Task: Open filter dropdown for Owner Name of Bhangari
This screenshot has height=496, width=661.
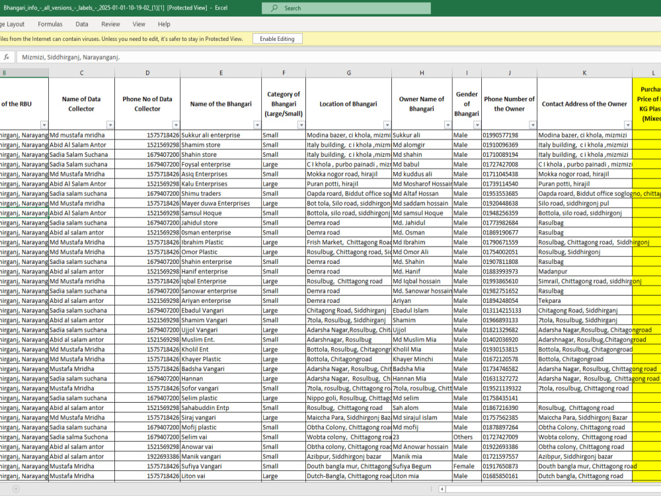Action: click(x=447, y=125)
